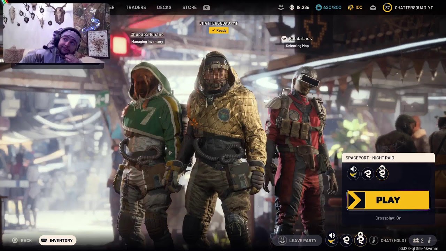Open the mail envelope icon
The image size is (446, 251).
(x=373, y=8)
